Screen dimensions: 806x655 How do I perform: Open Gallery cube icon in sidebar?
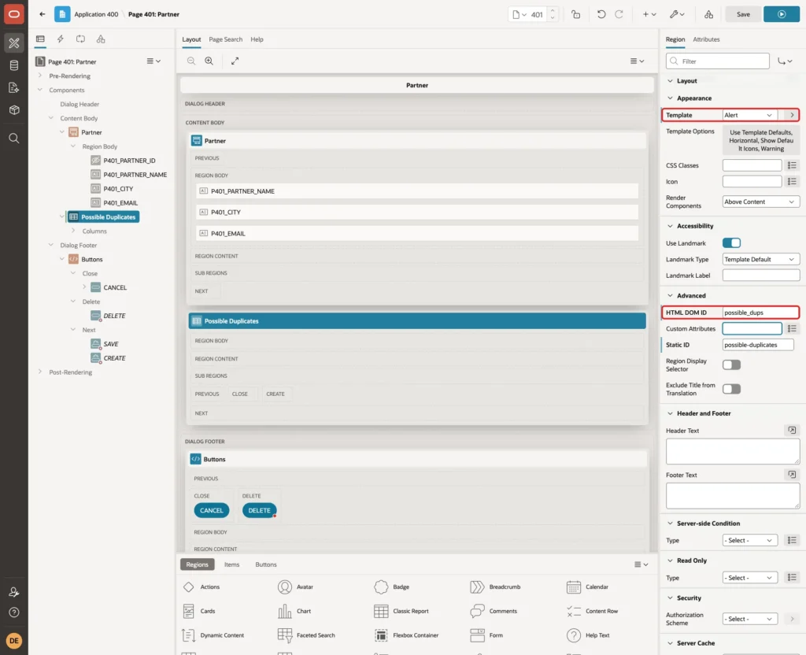click(x=14, y=109)
